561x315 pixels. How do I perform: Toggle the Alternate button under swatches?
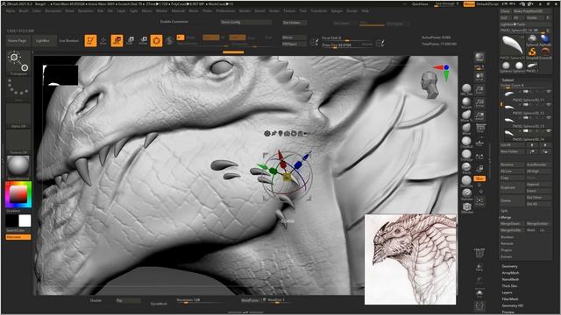[x=18, y=237]
